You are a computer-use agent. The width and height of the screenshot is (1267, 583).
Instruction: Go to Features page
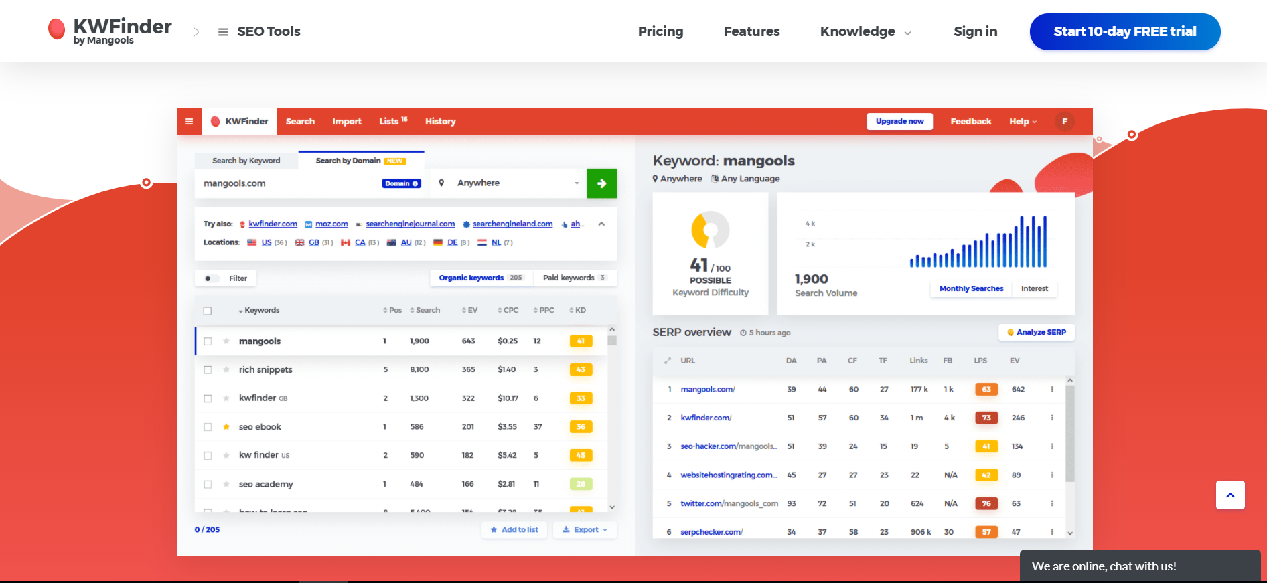coord(751,31)
